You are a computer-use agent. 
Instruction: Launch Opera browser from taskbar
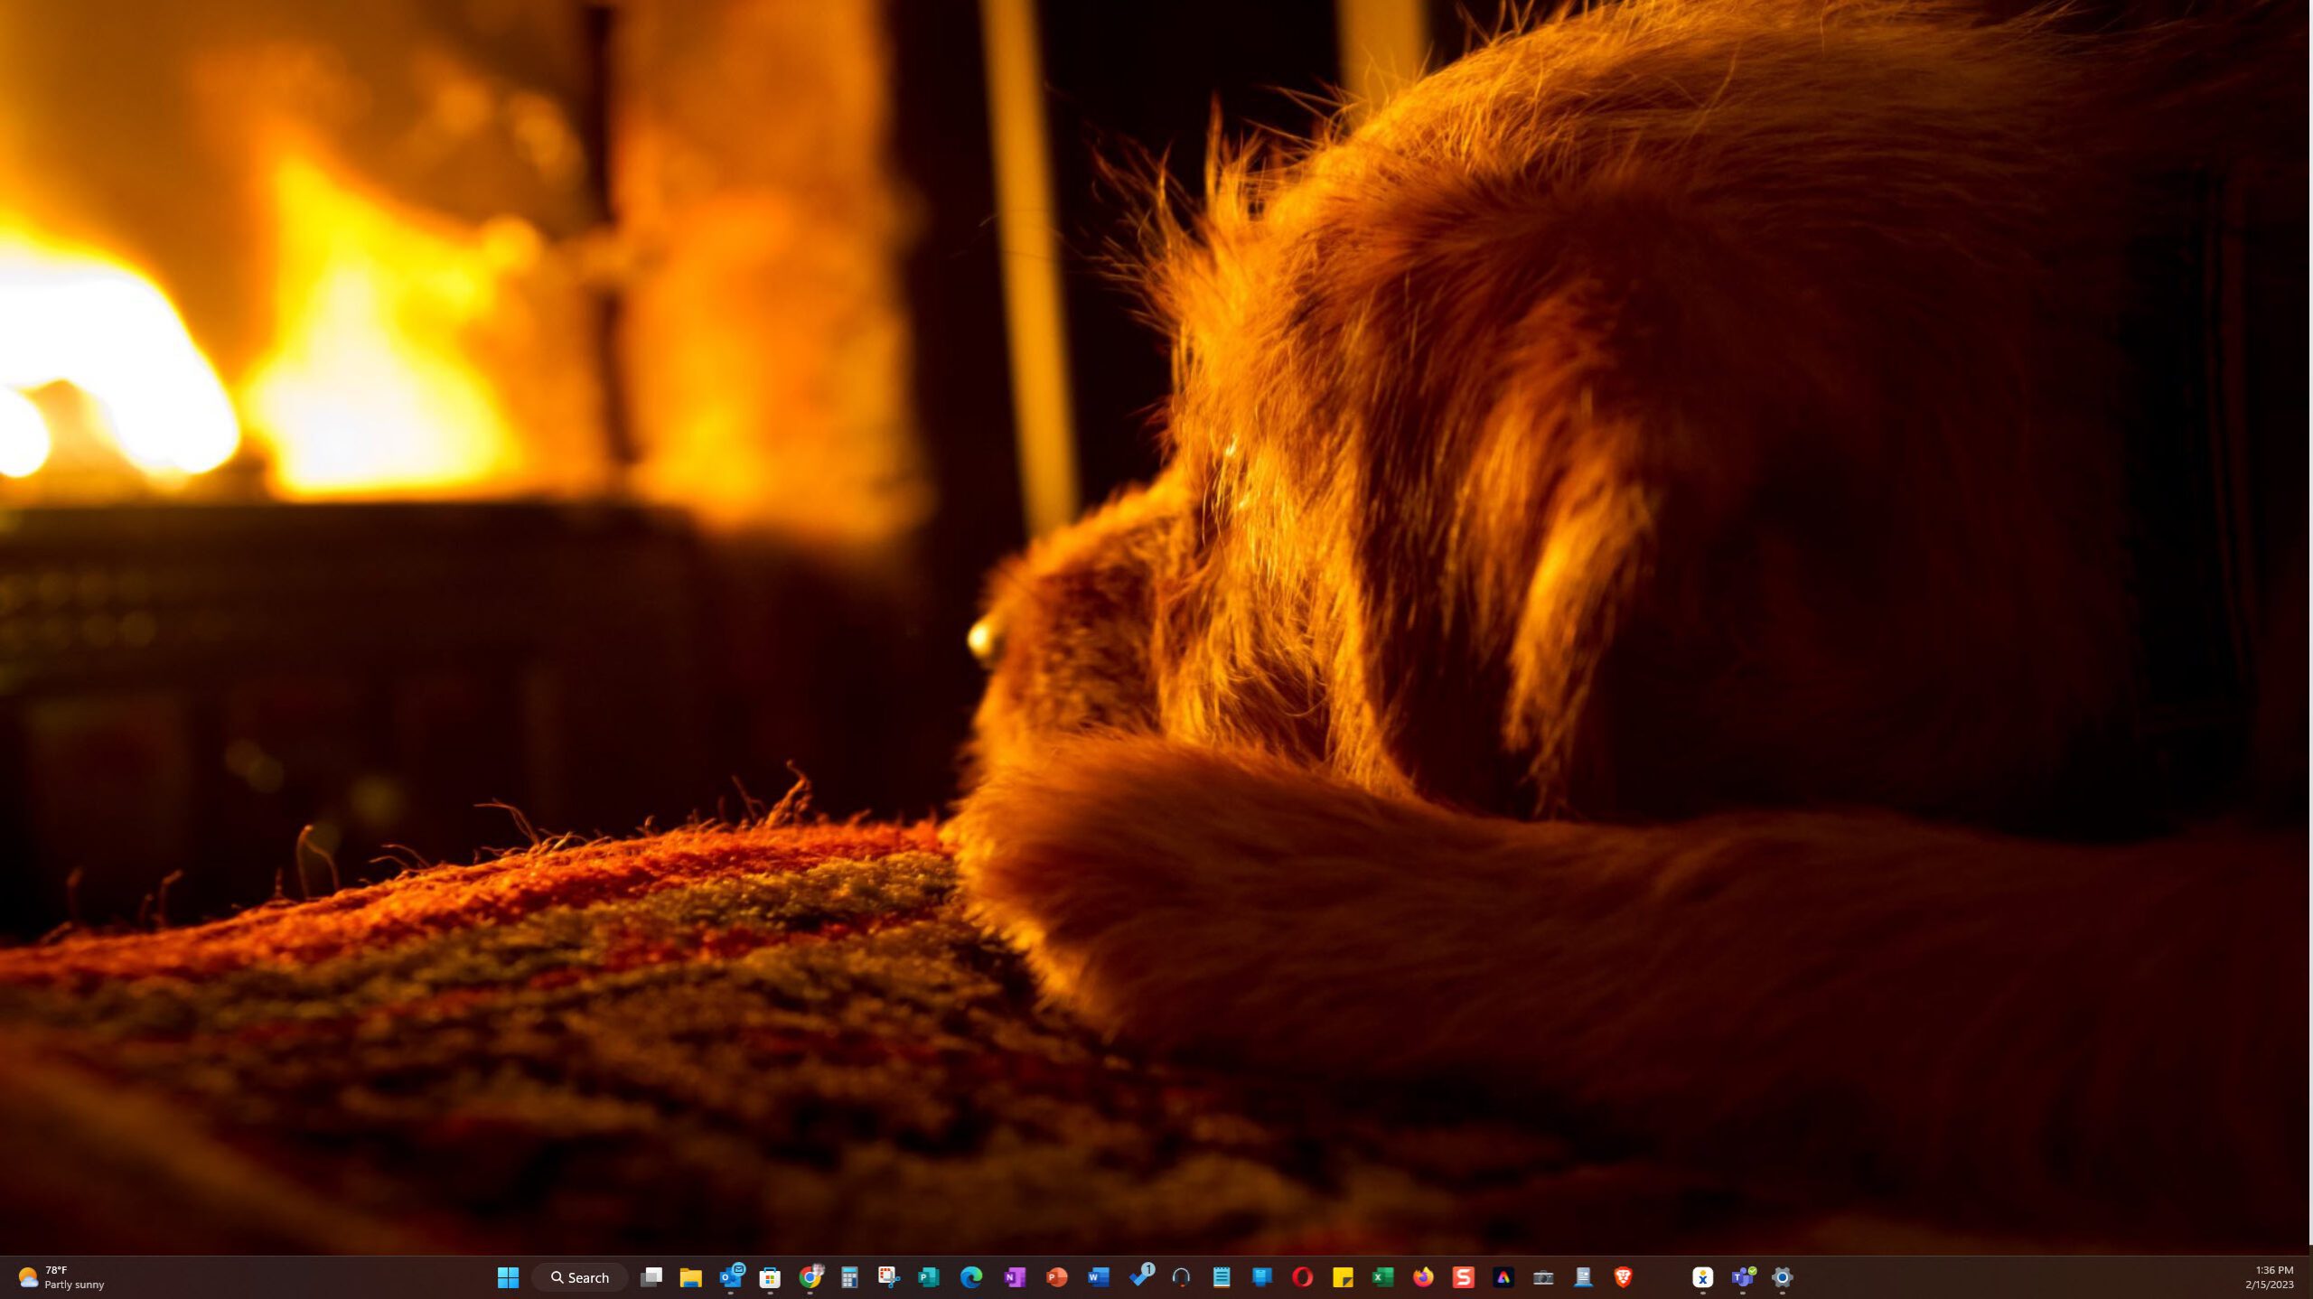tap(1302, 1276)
